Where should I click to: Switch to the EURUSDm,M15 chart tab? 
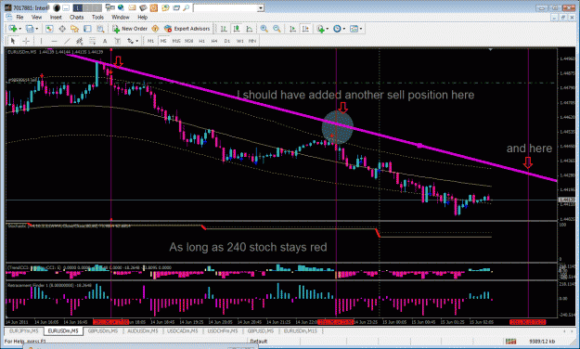pos(301,330)
